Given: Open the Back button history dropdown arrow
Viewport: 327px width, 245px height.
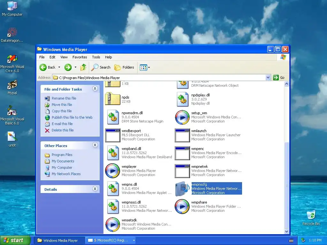Looking at the screenshot, I should tap(59, 67).
